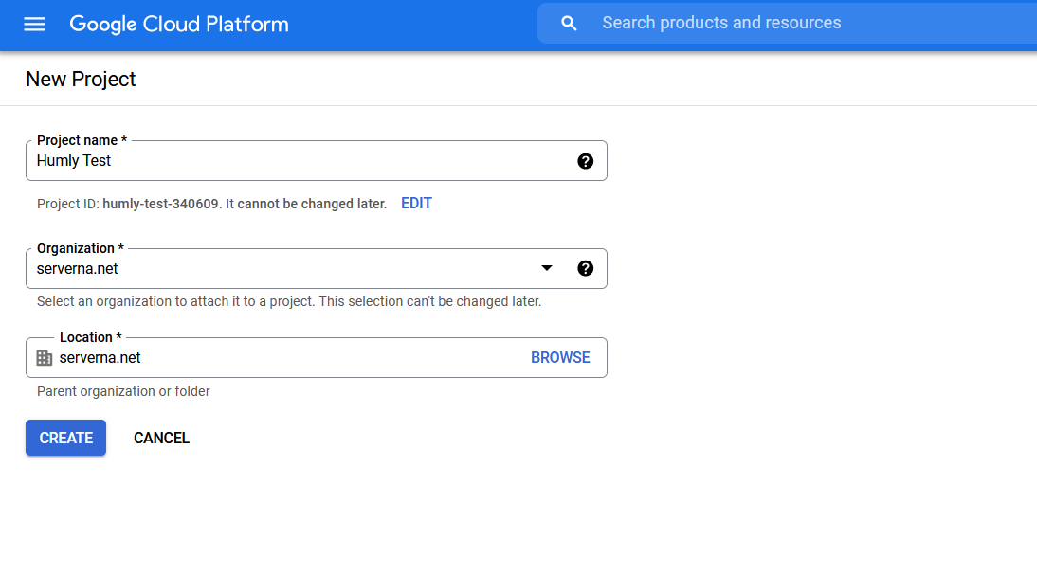This screenshot has height=575, width=1037.
Task: Open the Organization selector dropdown
Action: 284,268
